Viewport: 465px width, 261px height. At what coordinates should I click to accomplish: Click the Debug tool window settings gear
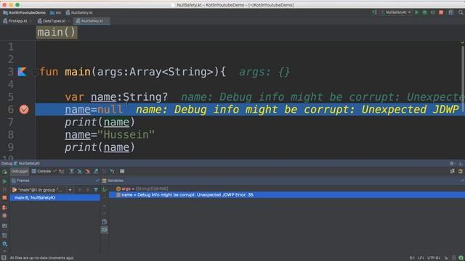click(452, 163)
